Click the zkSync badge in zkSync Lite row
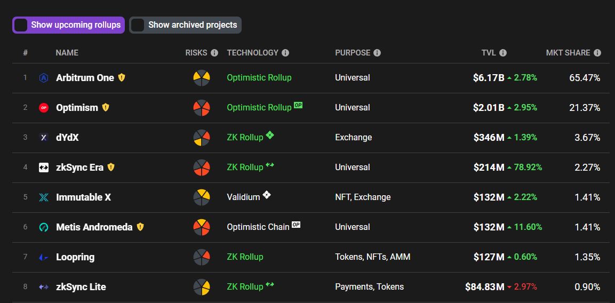Viewport: 615px width, 303px height. (270, 284)
